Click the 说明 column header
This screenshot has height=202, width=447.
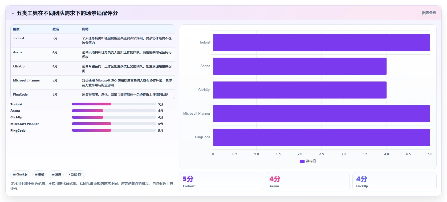pos(85,29)
